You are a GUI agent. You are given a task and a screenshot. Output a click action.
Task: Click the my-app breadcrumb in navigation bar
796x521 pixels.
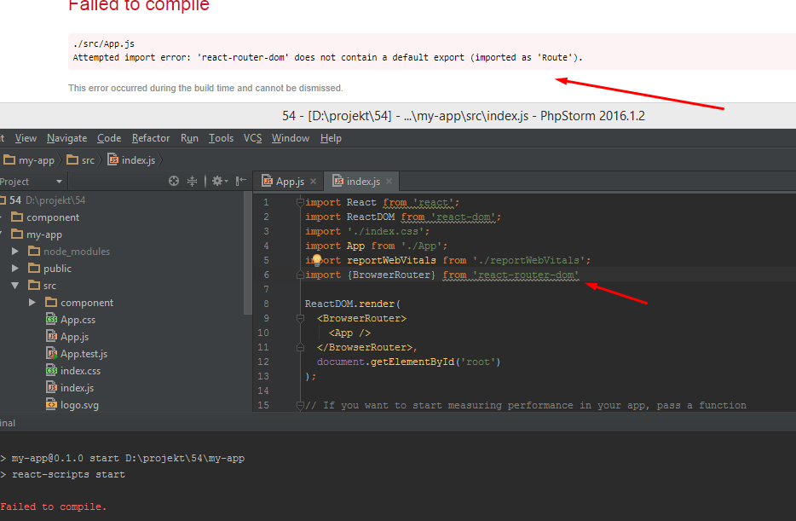29,160
